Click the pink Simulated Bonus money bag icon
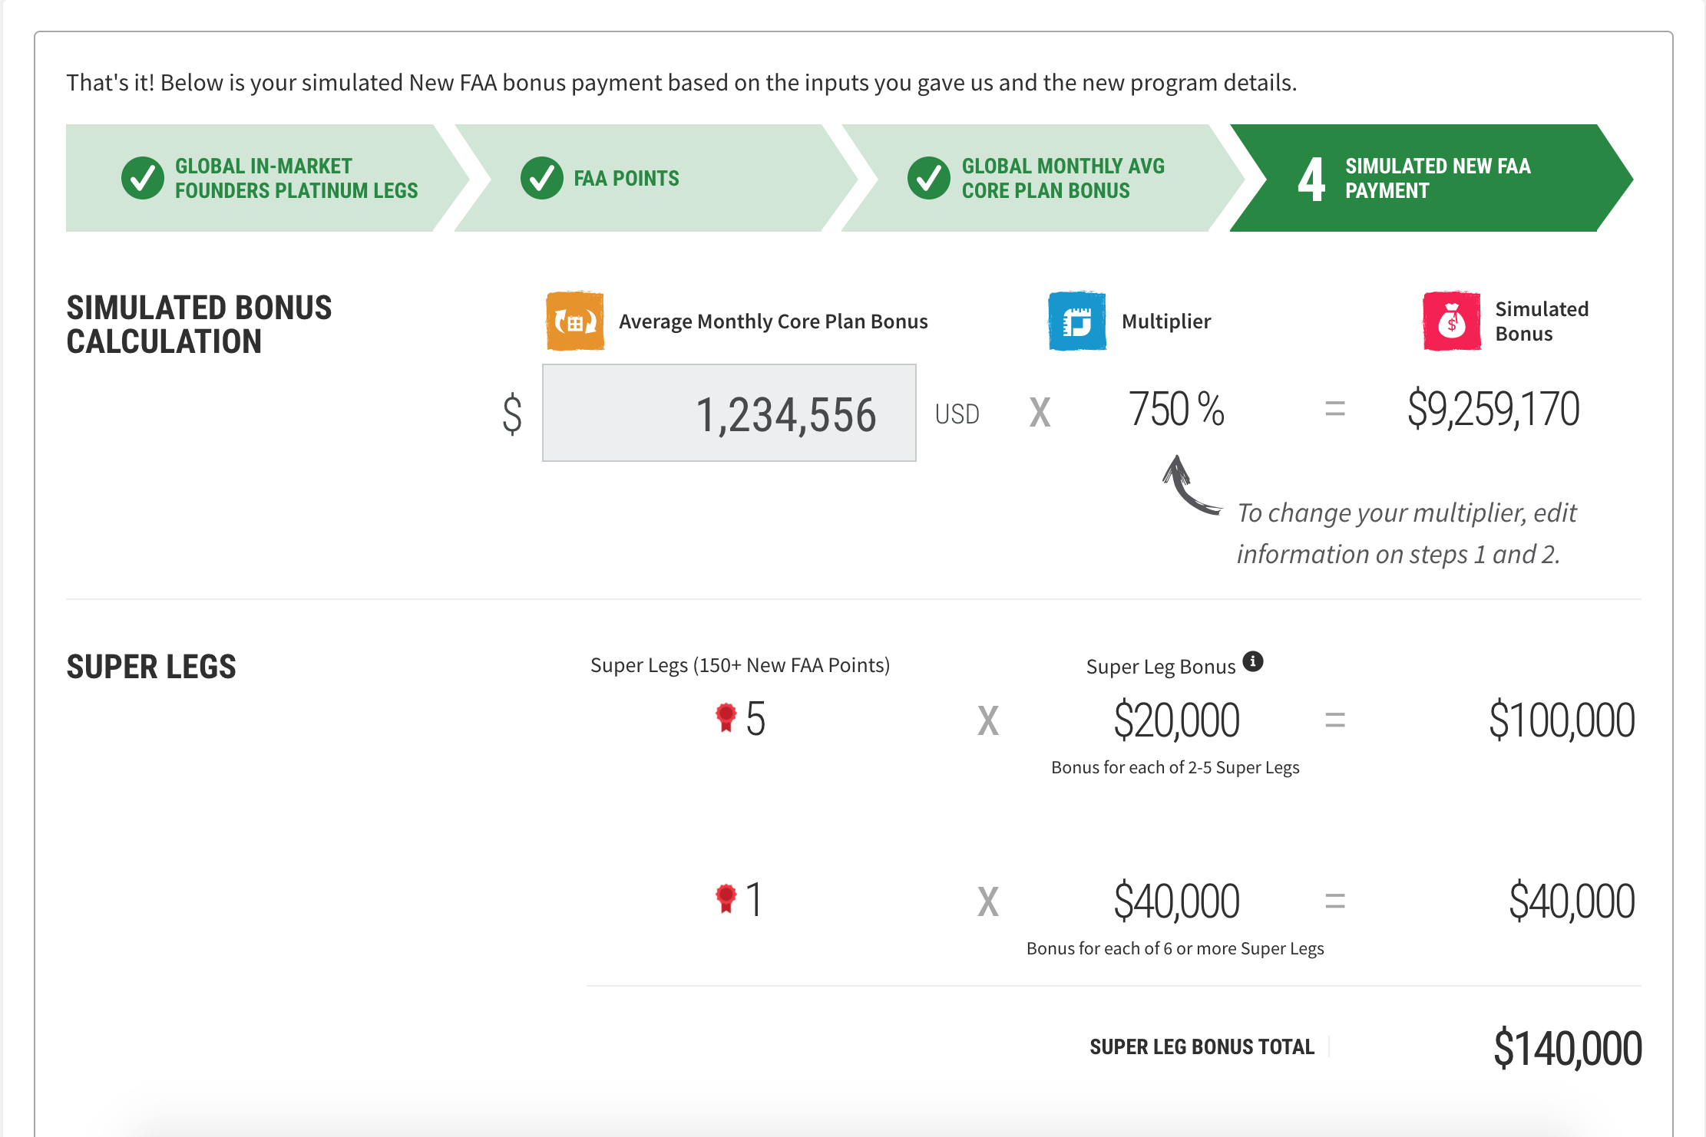 (x=1451, y=321)
